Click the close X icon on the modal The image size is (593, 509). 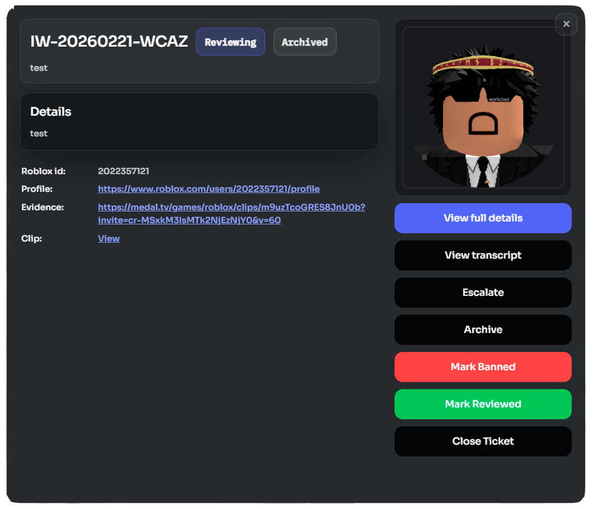tap(566, 24)
